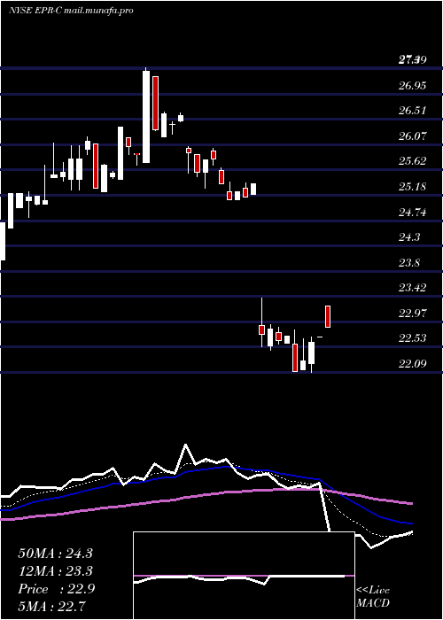Click the tallest white candlestick at the peak
Viewport: 443px width, 620px height.
(x=146, y=117)
